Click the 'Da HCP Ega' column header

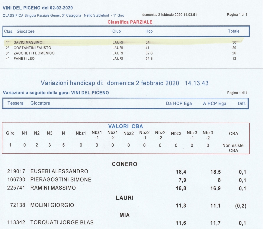(179, 103)
